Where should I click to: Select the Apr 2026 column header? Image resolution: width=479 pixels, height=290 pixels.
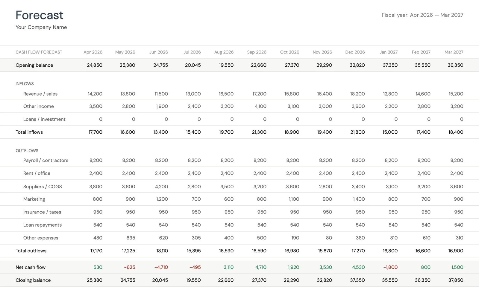[x=93, y=52]
